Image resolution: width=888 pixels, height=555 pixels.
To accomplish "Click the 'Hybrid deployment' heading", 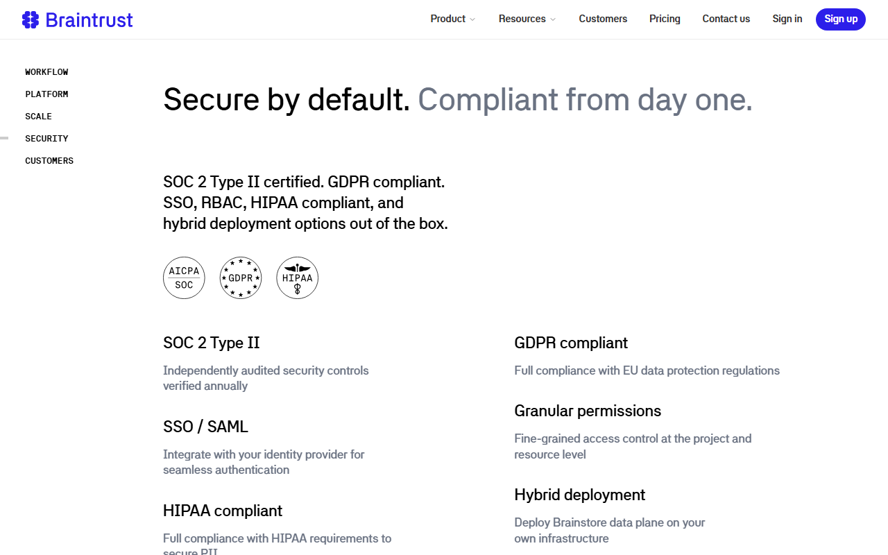I will (x=580, y=495).
